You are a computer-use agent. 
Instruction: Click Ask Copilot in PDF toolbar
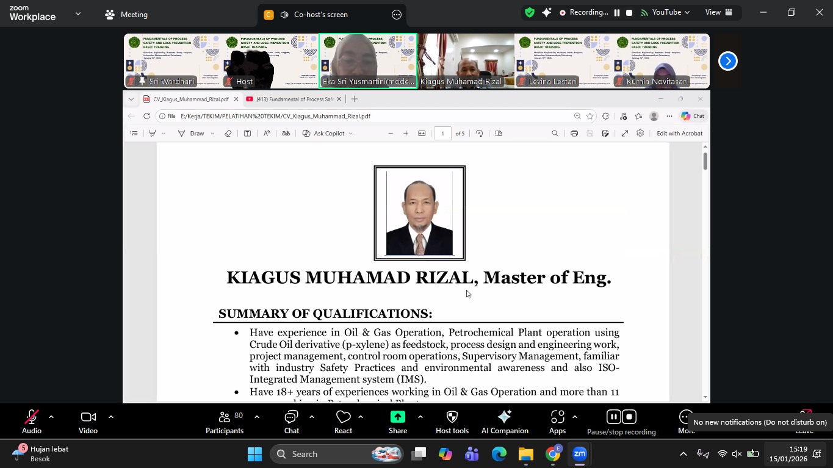point(328,134)
